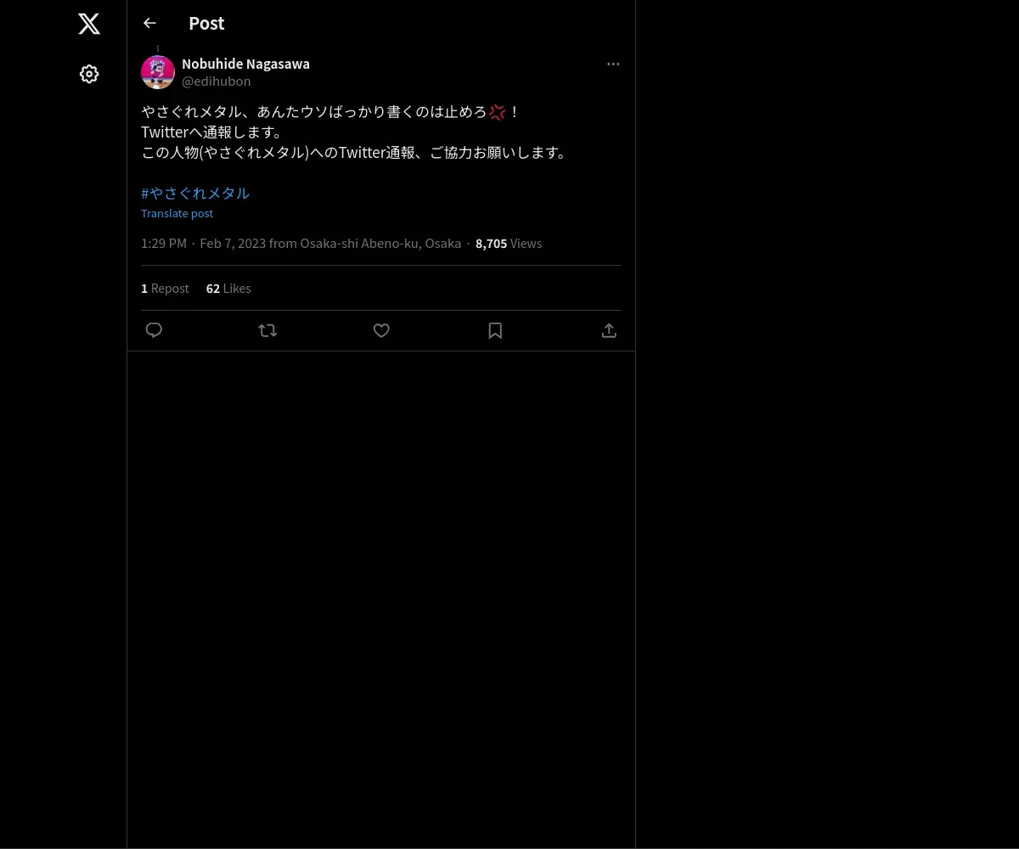This screenshot has height=849, width=1019.
Task: Click the 1:29 PM timestamp
Action: pos(164,243)
